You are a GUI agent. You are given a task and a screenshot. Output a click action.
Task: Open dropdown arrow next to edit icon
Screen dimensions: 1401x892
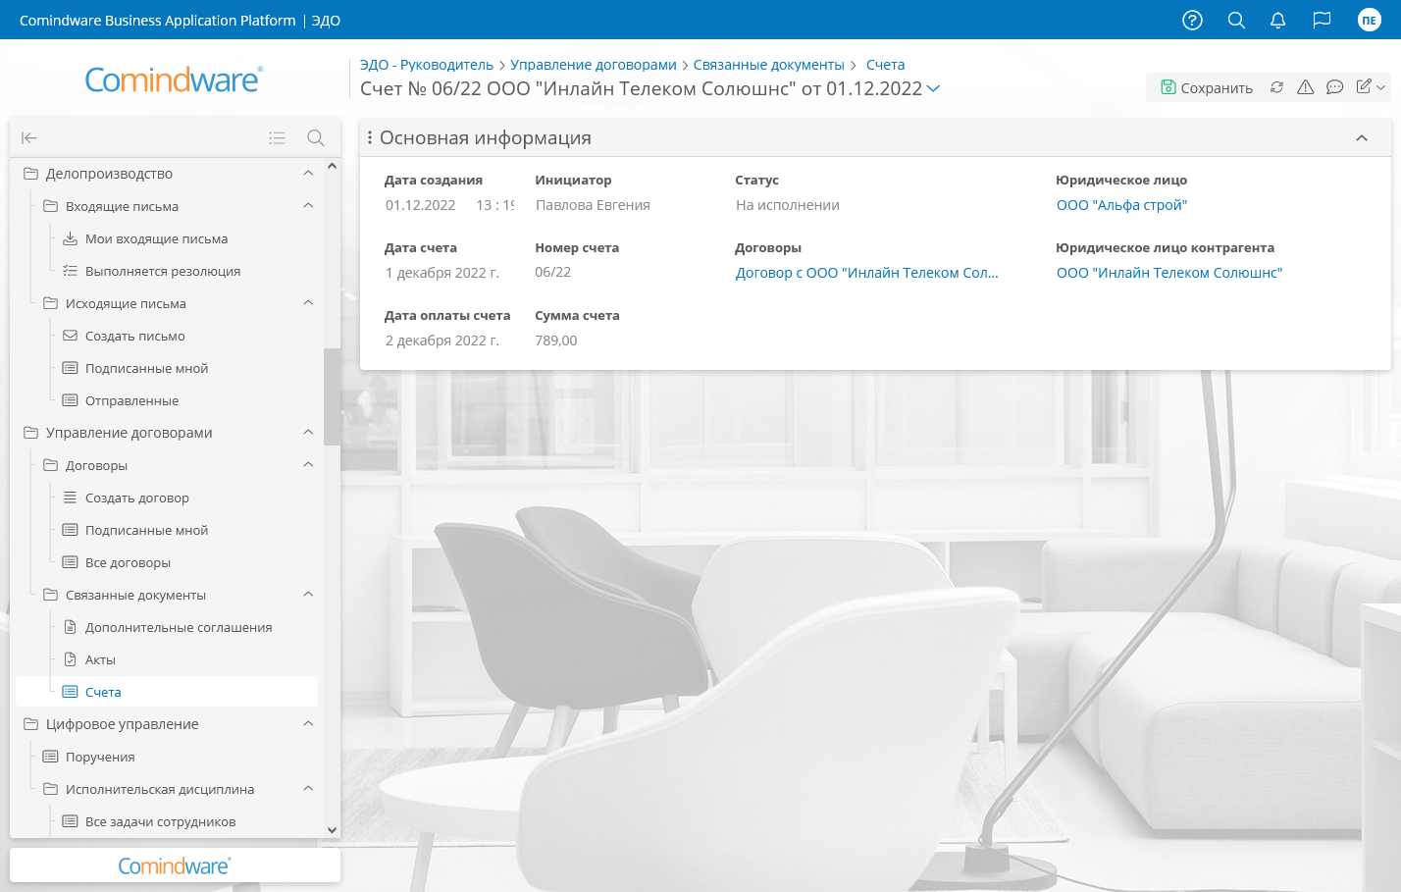[1380, 87]
